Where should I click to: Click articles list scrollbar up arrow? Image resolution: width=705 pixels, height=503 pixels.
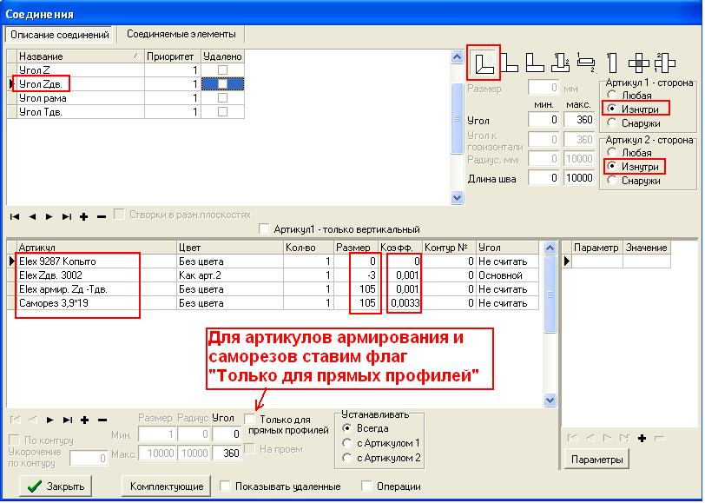tap(550, 248)
